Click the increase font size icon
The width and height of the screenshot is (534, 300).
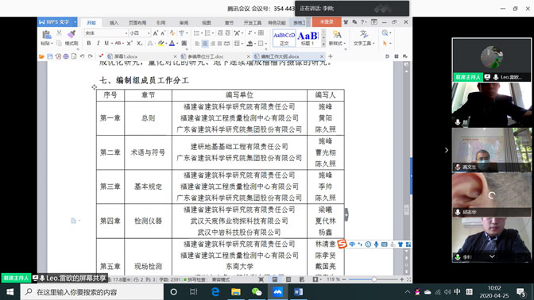click(x=155, y=33)
